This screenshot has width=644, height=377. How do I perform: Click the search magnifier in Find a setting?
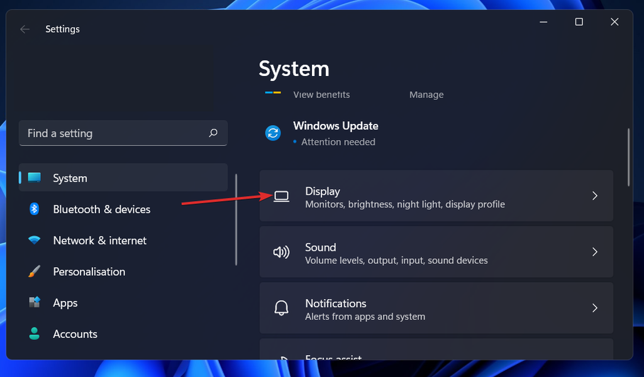point(213,133)
